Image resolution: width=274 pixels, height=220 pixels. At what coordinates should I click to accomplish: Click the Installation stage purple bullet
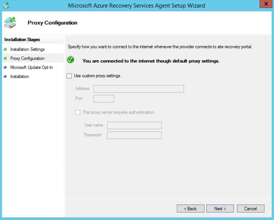(5, 77)
